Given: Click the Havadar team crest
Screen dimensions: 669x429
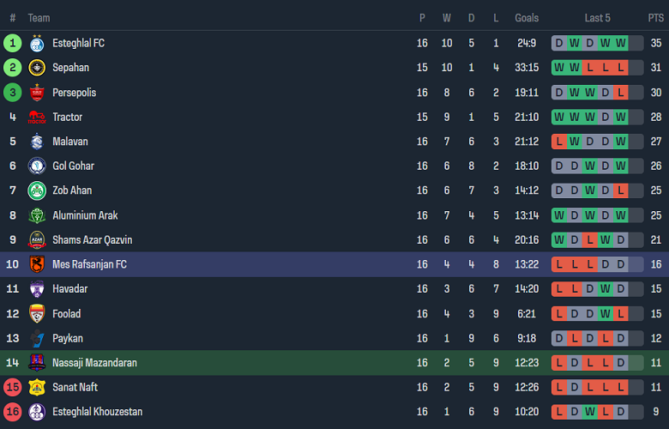Looking at the screenshot, I should (37, 289).
